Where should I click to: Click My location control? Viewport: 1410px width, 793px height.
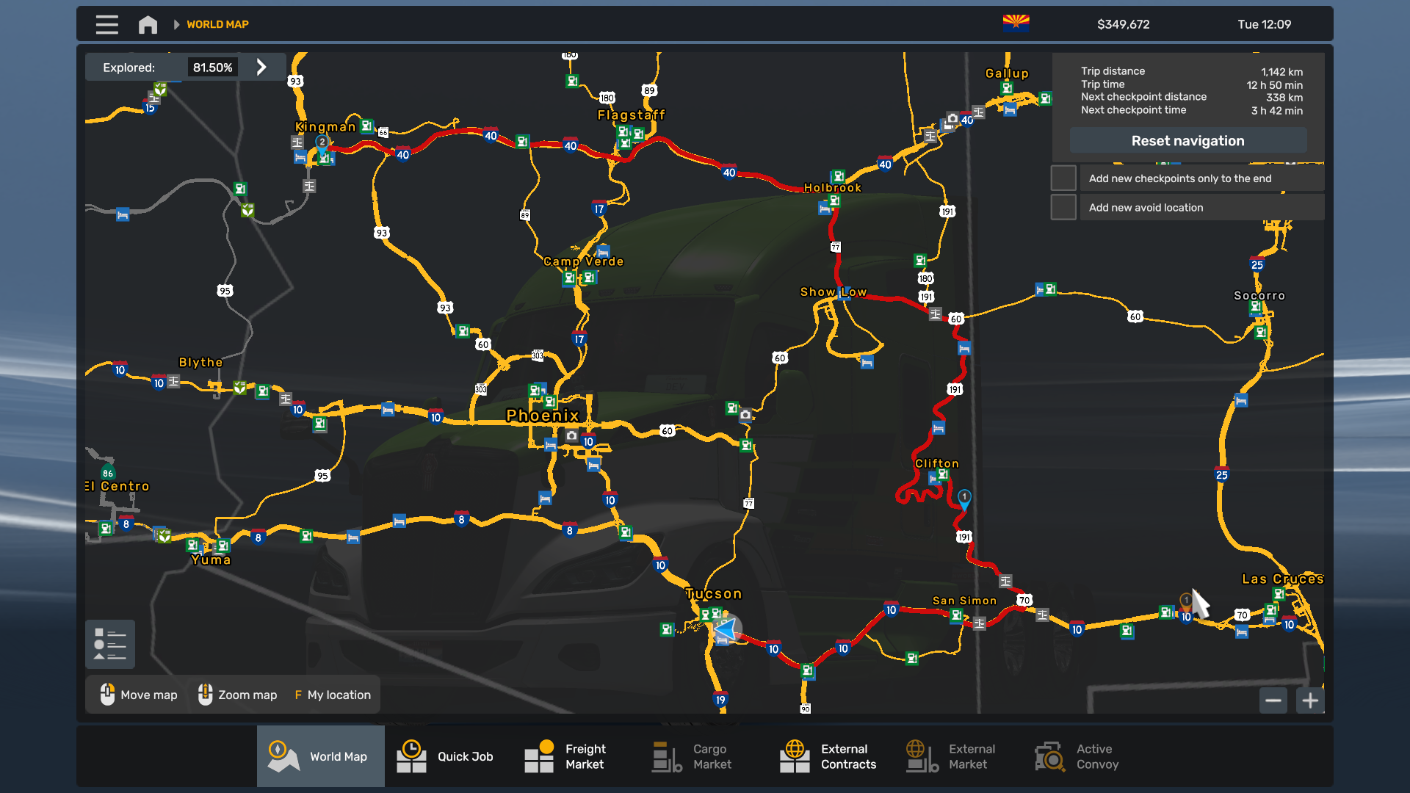coord(332,694)
